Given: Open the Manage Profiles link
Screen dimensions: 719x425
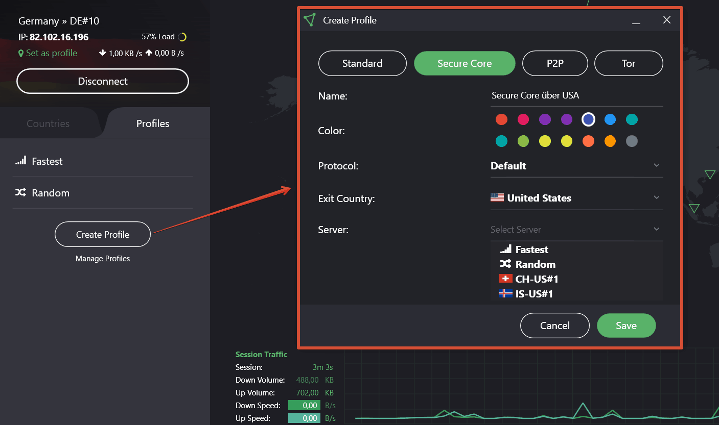Looking at the screenshot, I should (x=103, y=259).
